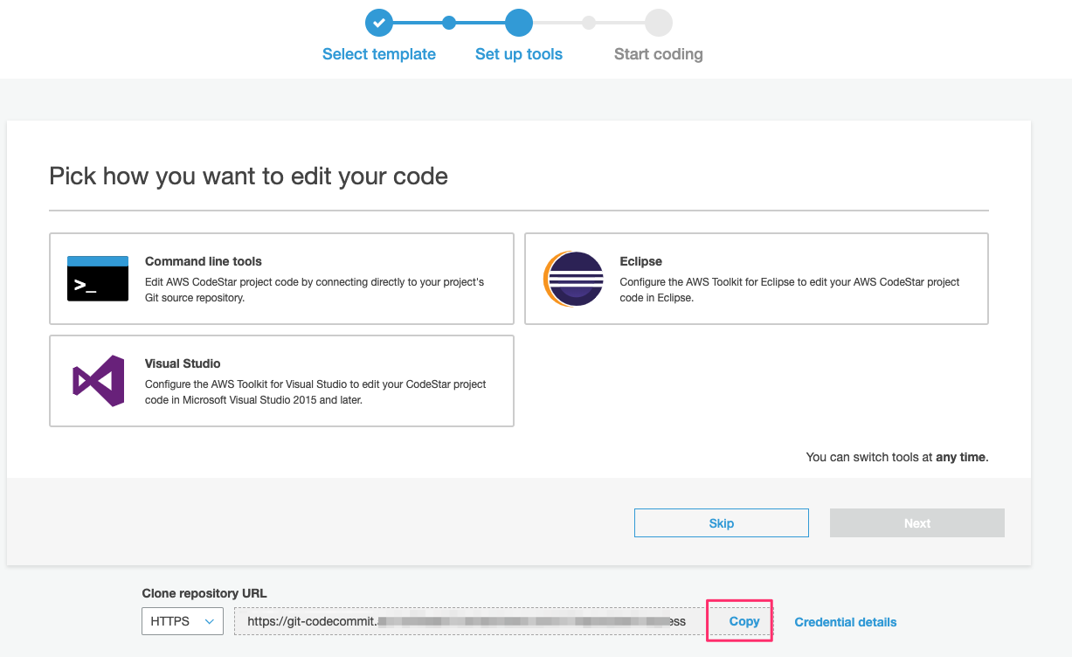Click the Eclipse toolkit description text
This screenshot has width=1072, height=657.
point(790,290)
